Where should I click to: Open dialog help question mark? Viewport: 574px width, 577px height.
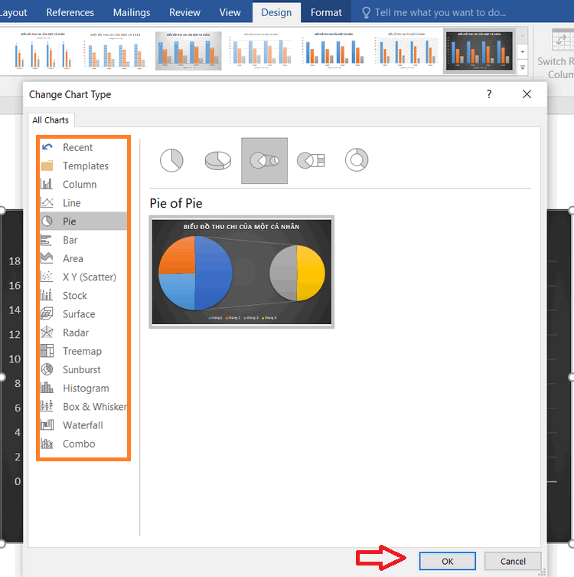click(x=489, y=94)
